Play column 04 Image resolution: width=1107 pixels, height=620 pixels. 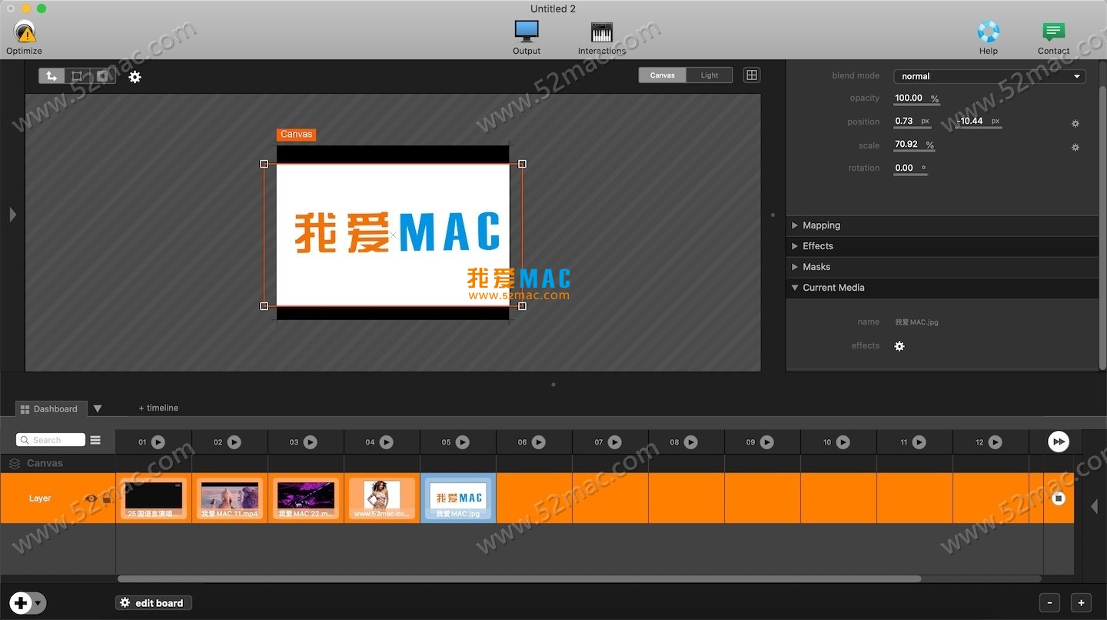point(386,442)
